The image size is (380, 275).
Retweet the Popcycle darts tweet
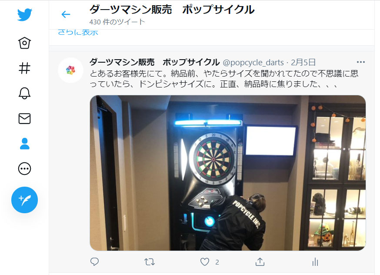pyautogui.click(x=150, y=262)
